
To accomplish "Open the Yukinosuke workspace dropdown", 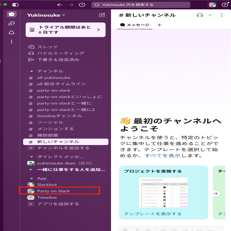I will [x=46, y=15].
